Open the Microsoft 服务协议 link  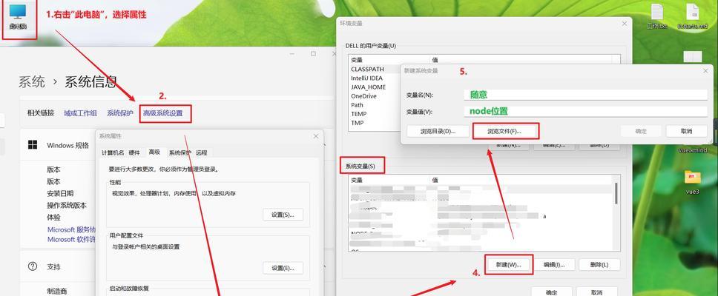pos(72,229)
